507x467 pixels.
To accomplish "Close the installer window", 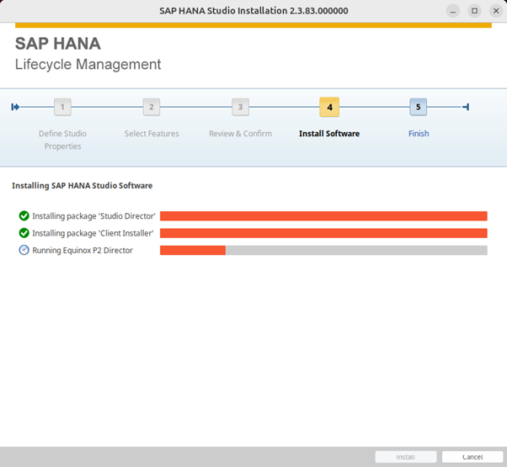I will (x=496, y=11).
